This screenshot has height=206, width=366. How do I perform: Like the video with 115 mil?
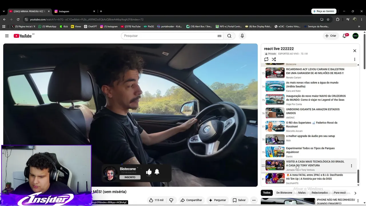click(x=156, y=200)
